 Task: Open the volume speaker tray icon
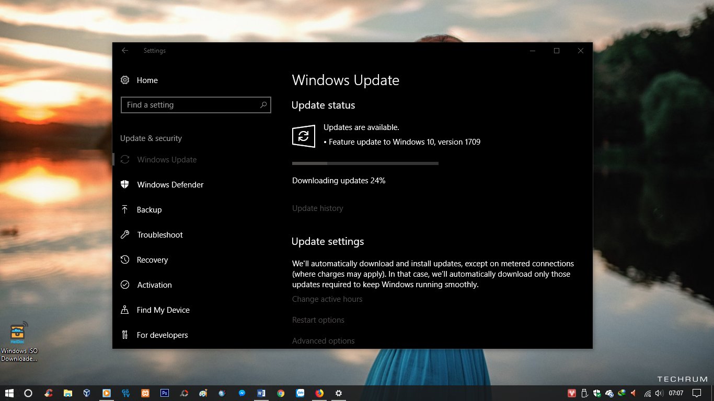coord(659,393)
